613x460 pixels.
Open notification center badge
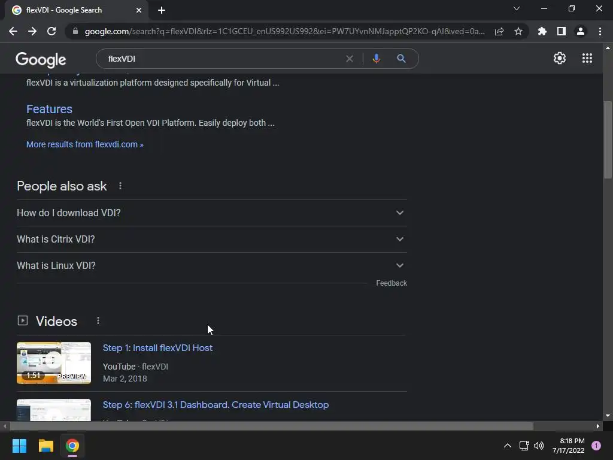596,446
